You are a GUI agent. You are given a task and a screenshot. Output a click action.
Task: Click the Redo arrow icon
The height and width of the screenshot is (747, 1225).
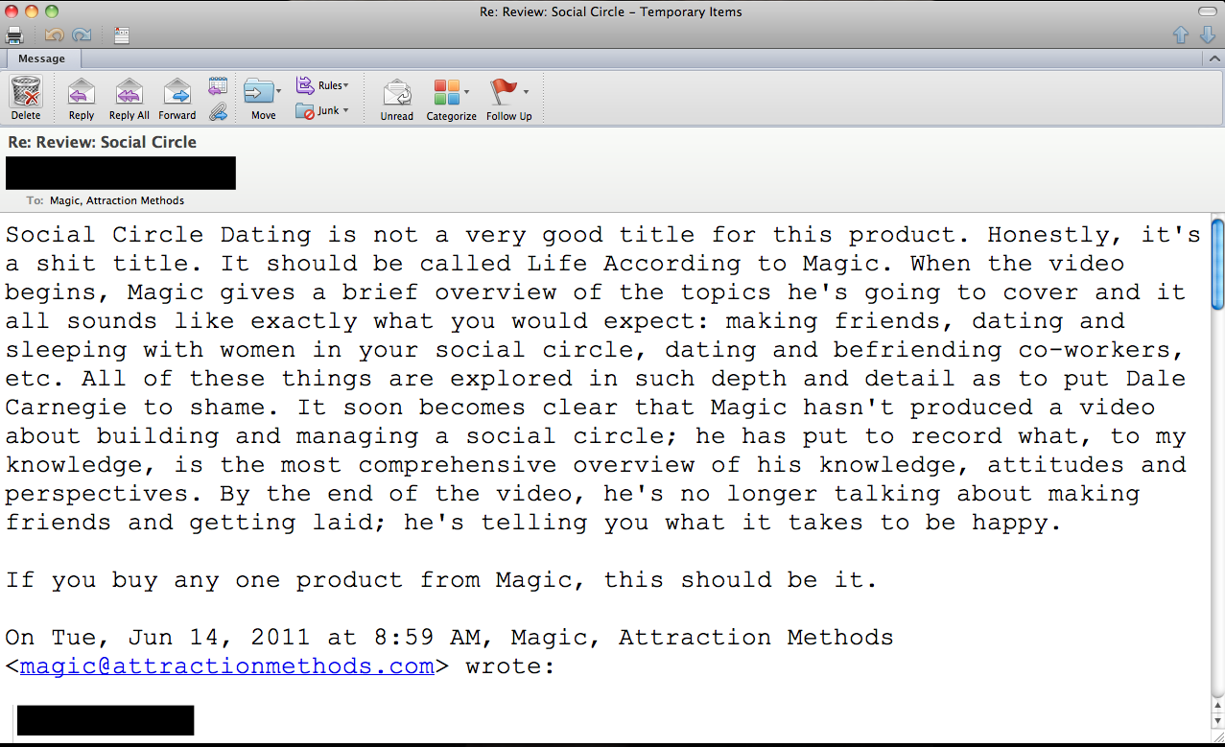pyautogui.click(x=82, y=35)
